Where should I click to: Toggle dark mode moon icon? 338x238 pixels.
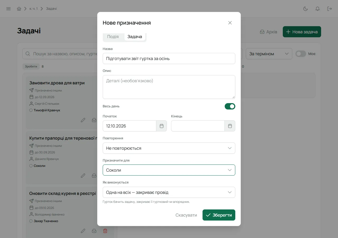pyautogui.click(x=306, y=9)
